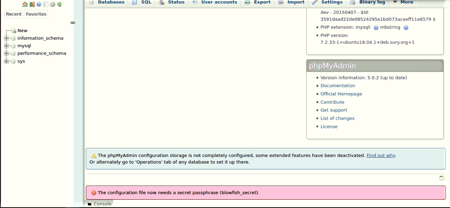
Task: Open phpMyAdmin documentation help icon in sidebar
Action: click(x=39, y=4)
